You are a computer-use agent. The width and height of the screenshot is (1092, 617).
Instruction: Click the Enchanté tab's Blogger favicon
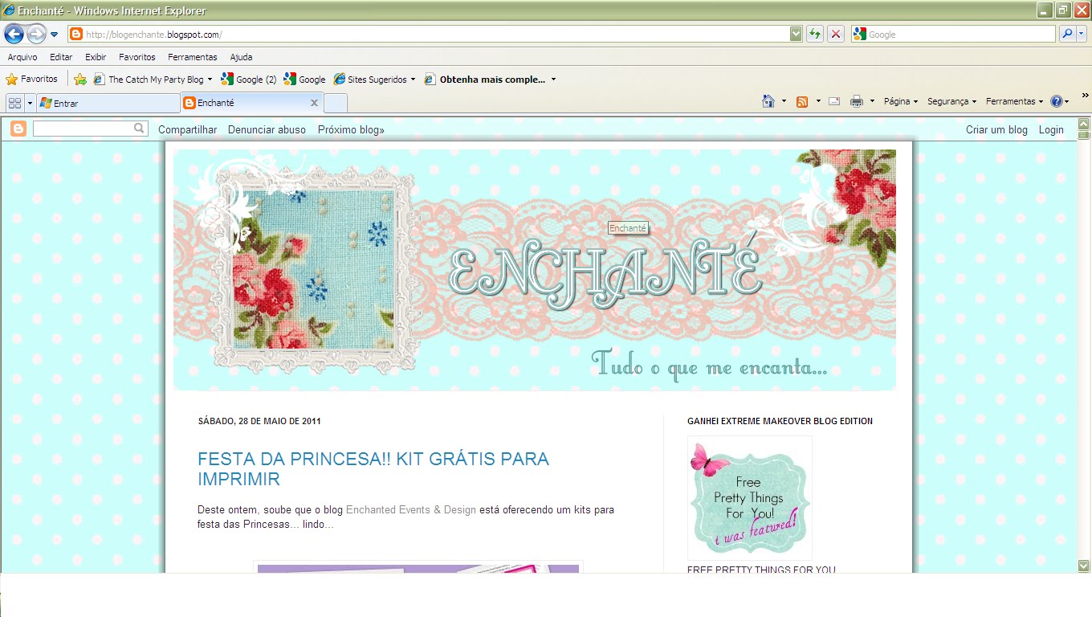189,103
